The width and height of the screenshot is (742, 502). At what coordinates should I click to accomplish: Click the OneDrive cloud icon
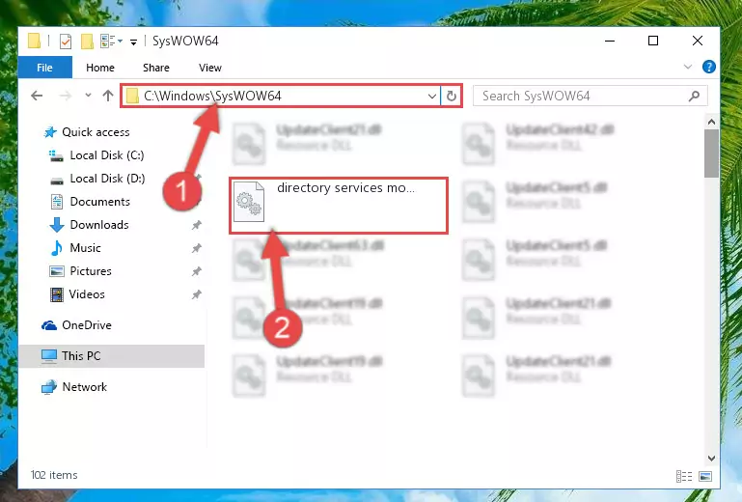[x=49, y=325]
